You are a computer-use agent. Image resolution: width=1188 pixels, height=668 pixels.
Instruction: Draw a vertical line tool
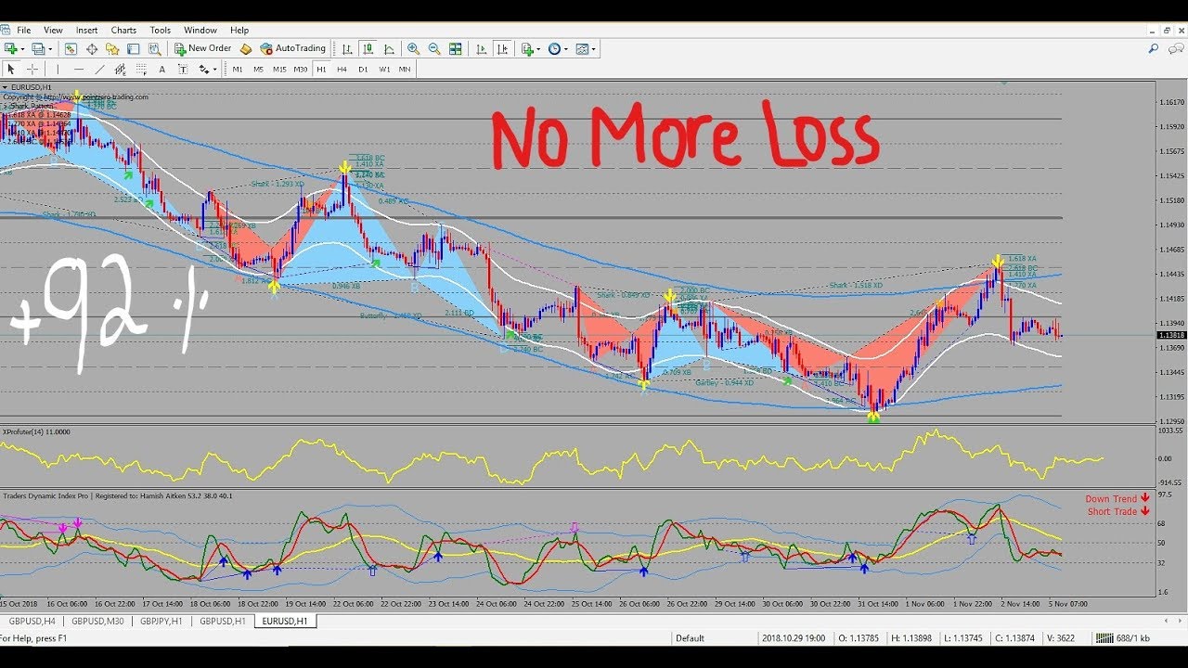(x=58, y=69)
